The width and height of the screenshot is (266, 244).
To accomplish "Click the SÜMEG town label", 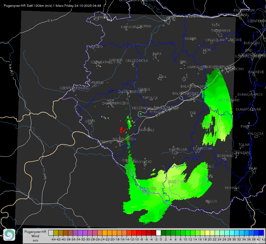I will [x=144, y=89].
